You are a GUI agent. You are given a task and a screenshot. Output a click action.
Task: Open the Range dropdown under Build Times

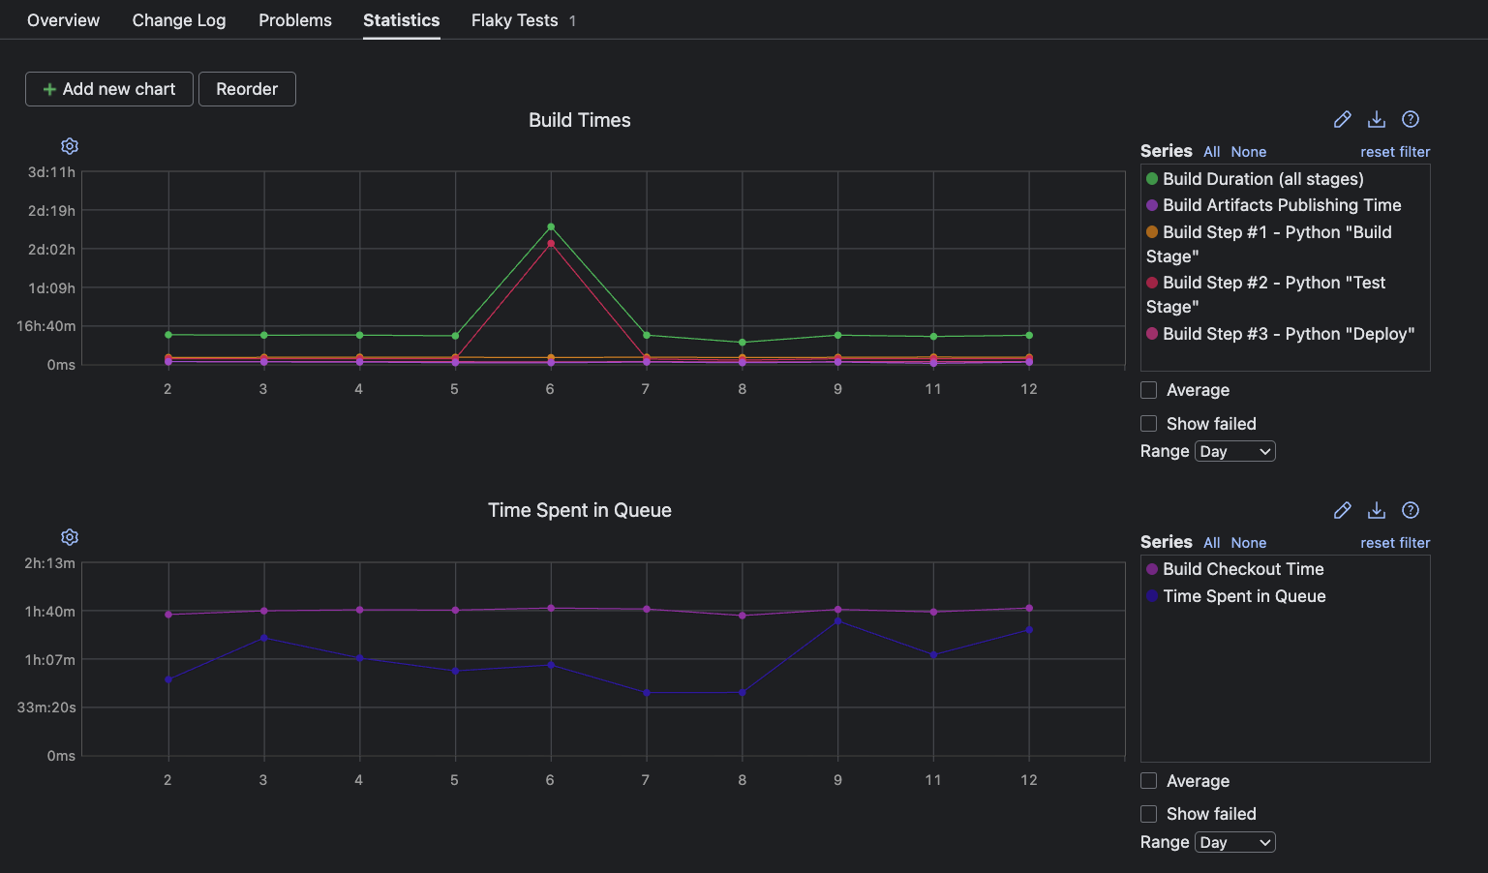point(1234,452)
